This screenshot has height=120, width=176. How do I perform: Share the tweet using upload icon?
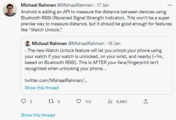[146, 101]
